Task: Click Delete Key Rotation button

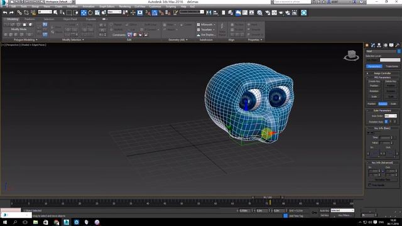Action: coord(391,91)
